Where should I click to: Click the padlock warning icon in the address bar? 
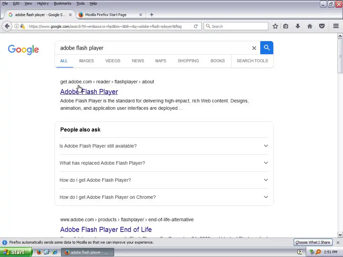[x=22, y=26]
